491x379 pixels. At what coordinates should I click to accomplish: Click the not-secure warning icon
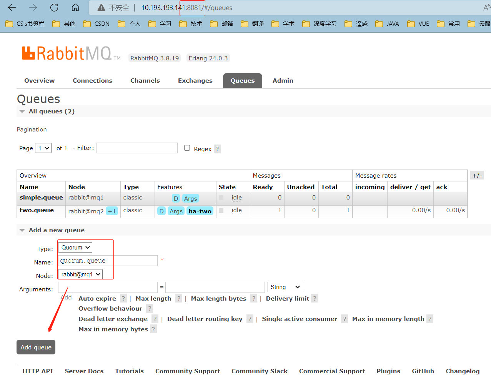[101, 8]
